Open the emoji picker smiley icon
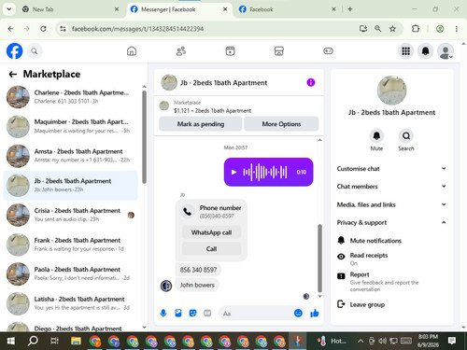 298,313
